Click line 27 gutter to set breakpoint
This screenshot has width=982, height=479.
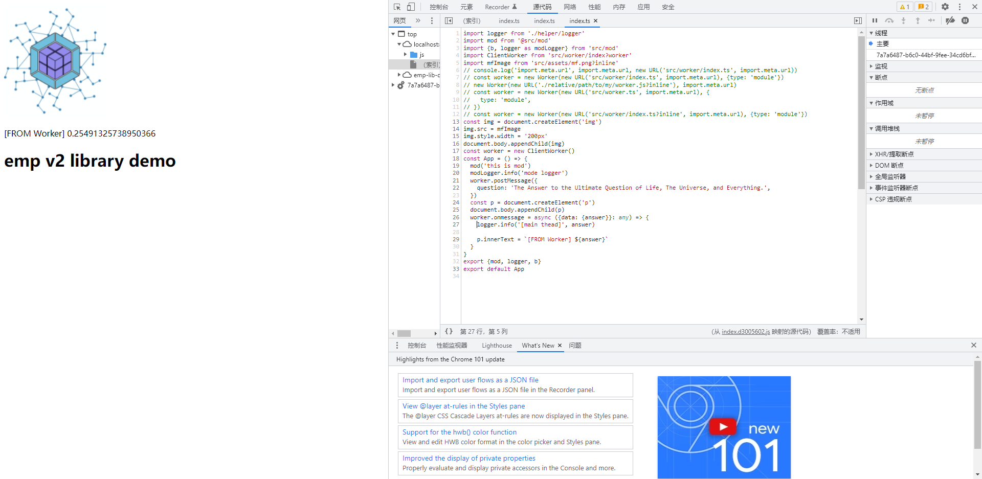[456, 224]
